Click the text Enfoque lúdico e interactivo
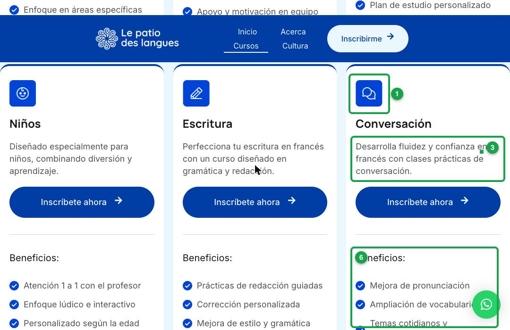The width and height of the screenshot is (510, 330). click(79, 305)
